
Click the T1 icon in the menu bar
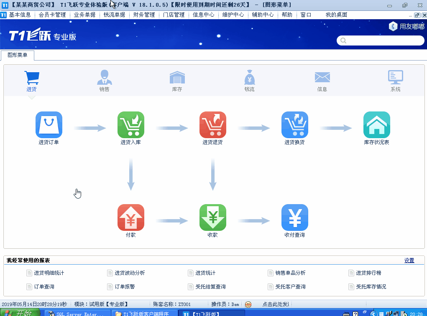coord(3,15)
